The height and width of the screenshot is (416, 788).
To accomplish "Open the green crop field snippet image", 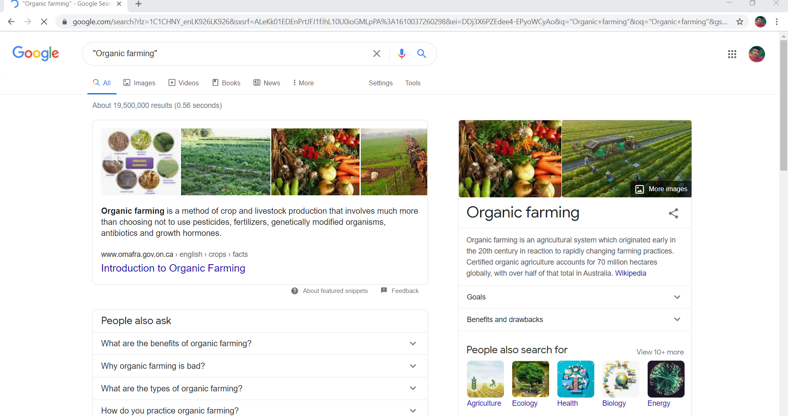I will click(x=226, y=162).
